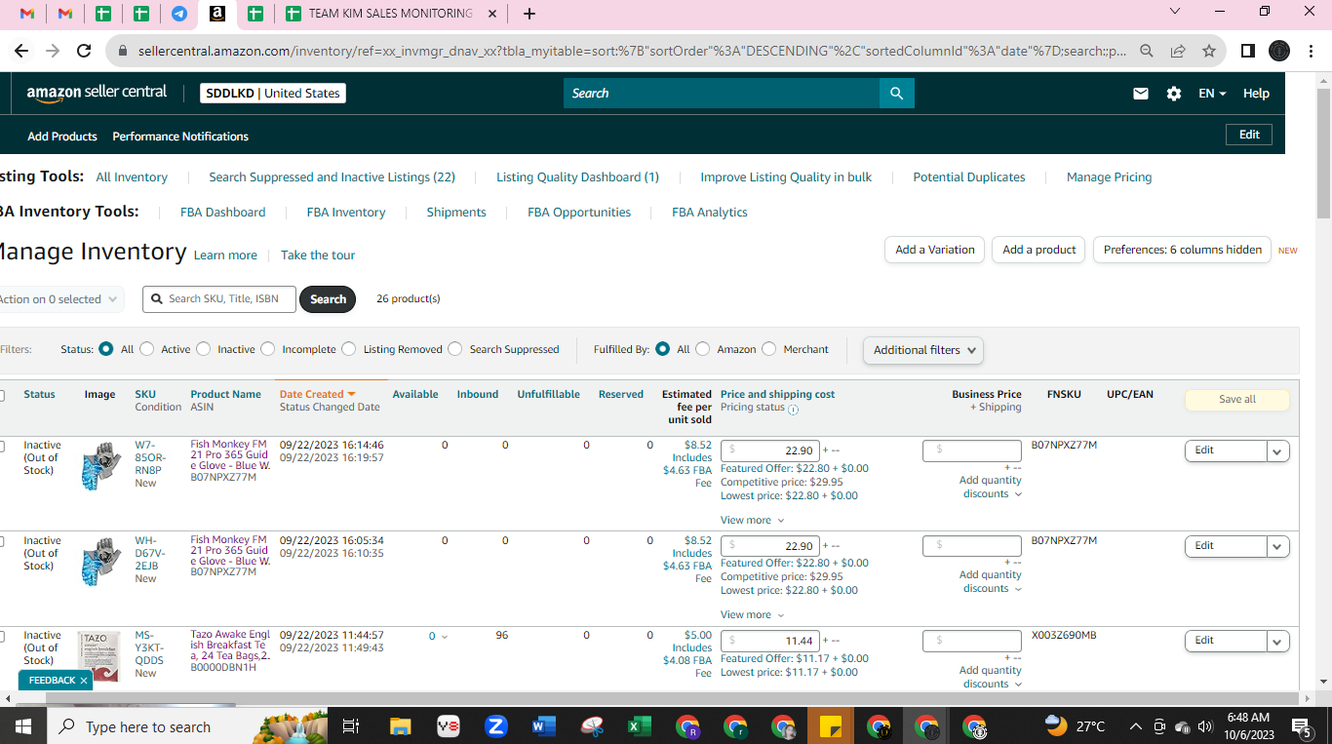Click Add a Variation button
This screenshot has width=1332, height=744.
934,250
